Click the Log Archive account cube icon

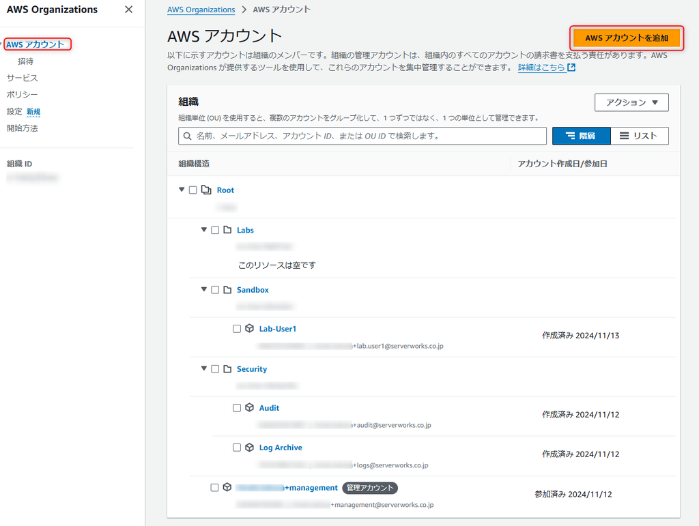tap(250, 447)
